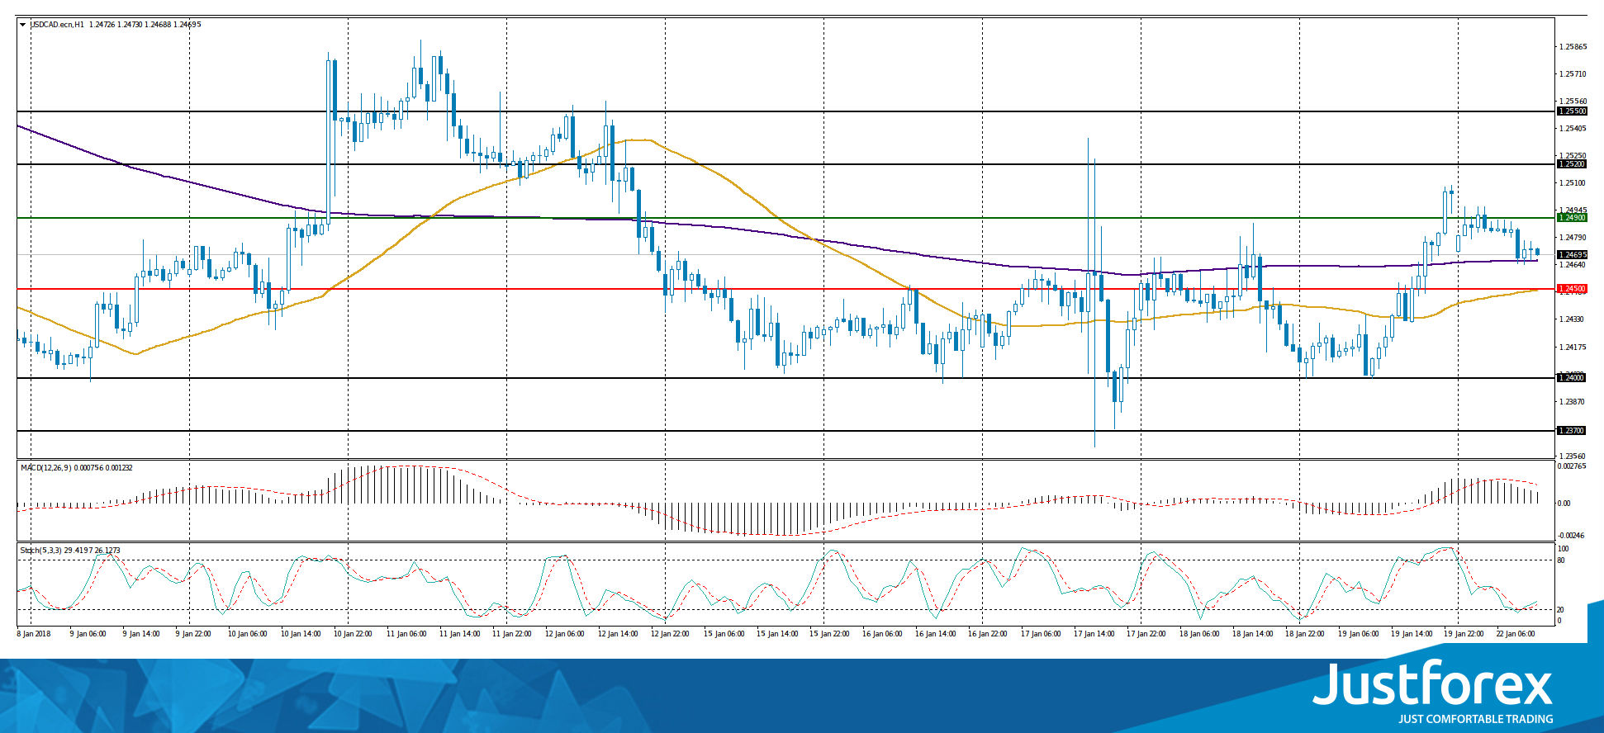The width and height of the screenshot is (1604, 733).
Task: Click the 1.25405 price axis value
Action: click(x=1573, y=129)
